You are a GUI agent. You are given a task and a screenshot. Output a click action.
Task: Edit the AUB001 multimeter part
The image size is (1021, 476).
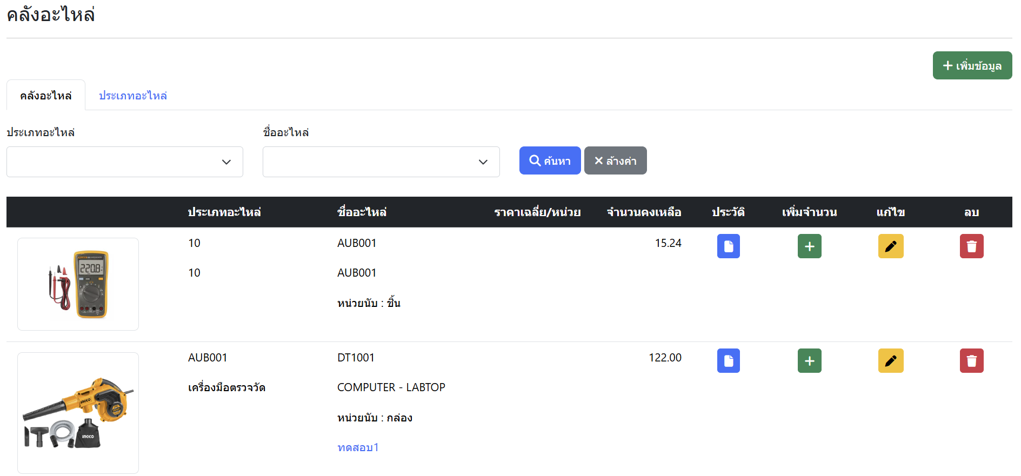tap(890, 246)
